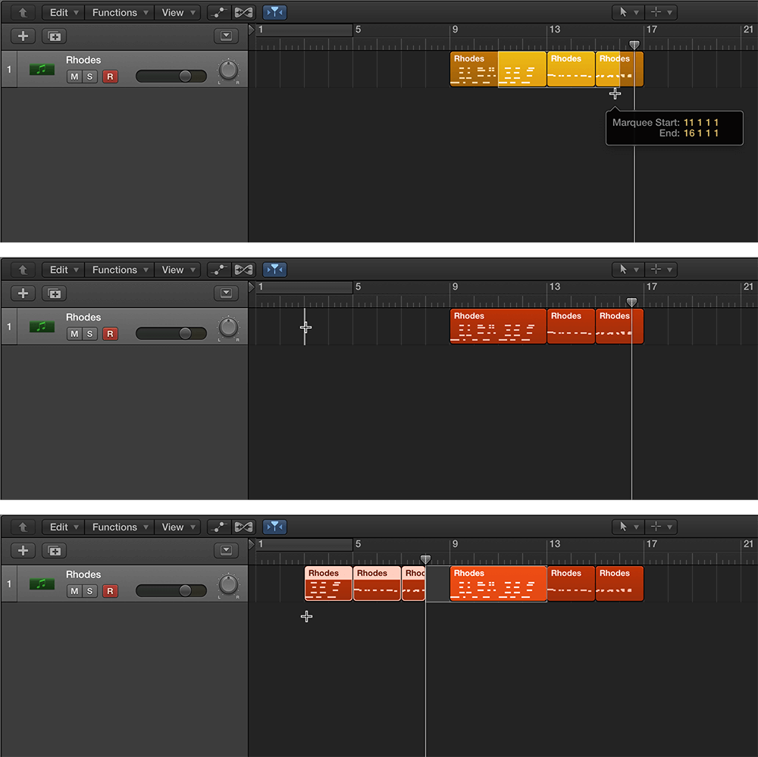The height and width of the screenshot is (757, 758).
Task: Add a new track in three-region red view
Action: [x=23, y=293]
